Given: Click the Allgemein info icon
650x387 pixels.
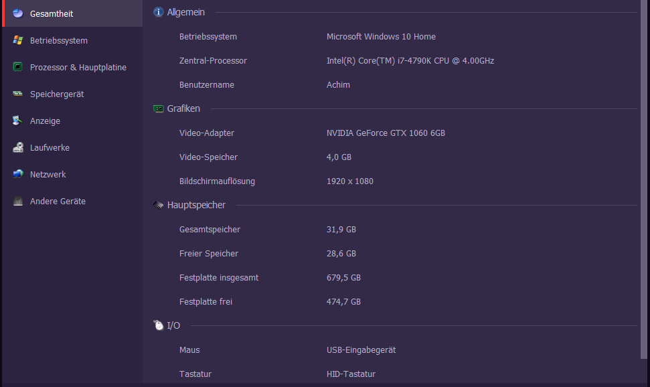Looking at the screenshot, I should [159, 12].
